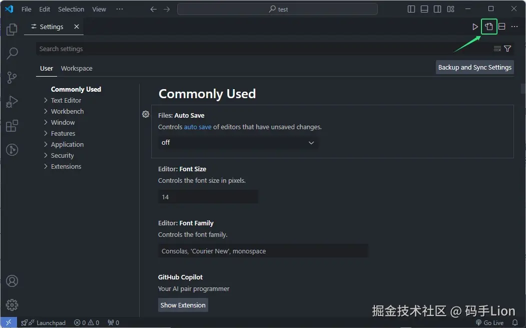Open errors and warnings count in status bar

[x=87, y=322]
